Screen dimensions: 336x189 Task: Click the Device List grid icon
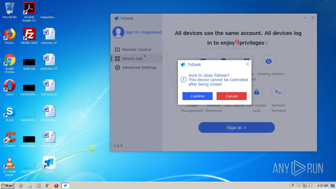click(117, 59)
